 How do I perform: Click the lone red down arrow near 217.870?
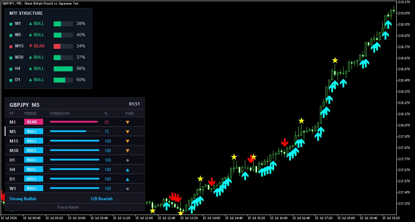285,142
